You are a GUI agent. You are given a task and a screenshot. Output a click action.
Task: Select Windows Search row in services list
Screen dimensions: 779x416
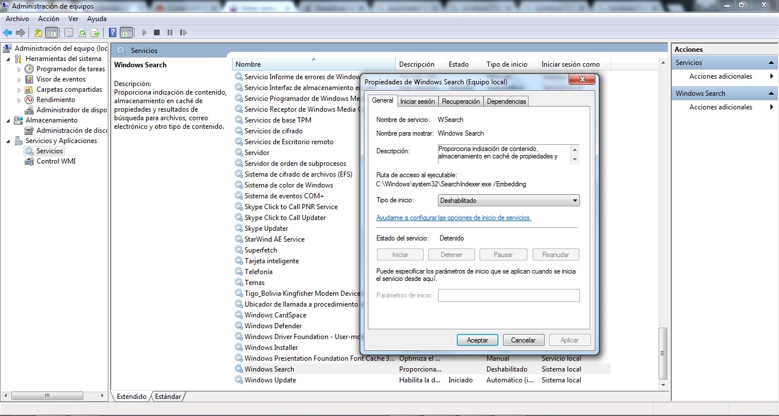[x=422, y=369]
